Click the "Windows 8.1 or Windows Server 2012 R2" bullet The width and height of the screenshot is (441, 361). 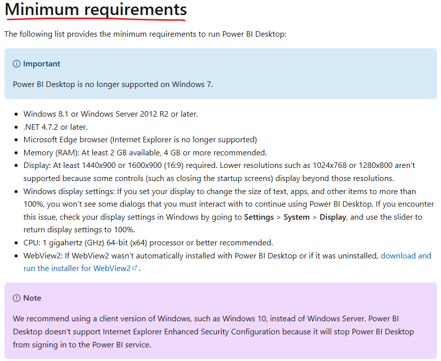pyautogui.click(x=111, y=114)
